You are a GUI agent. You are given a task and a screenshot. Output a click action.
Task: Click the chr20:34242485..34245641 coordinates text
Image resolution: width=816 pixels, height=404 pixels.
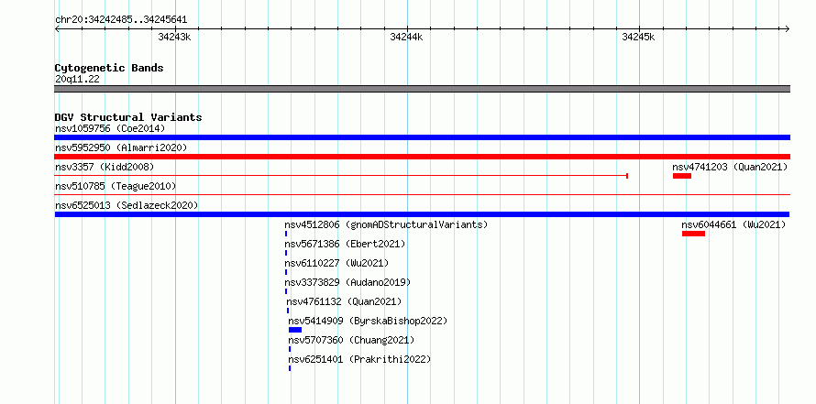coord(121,20)
